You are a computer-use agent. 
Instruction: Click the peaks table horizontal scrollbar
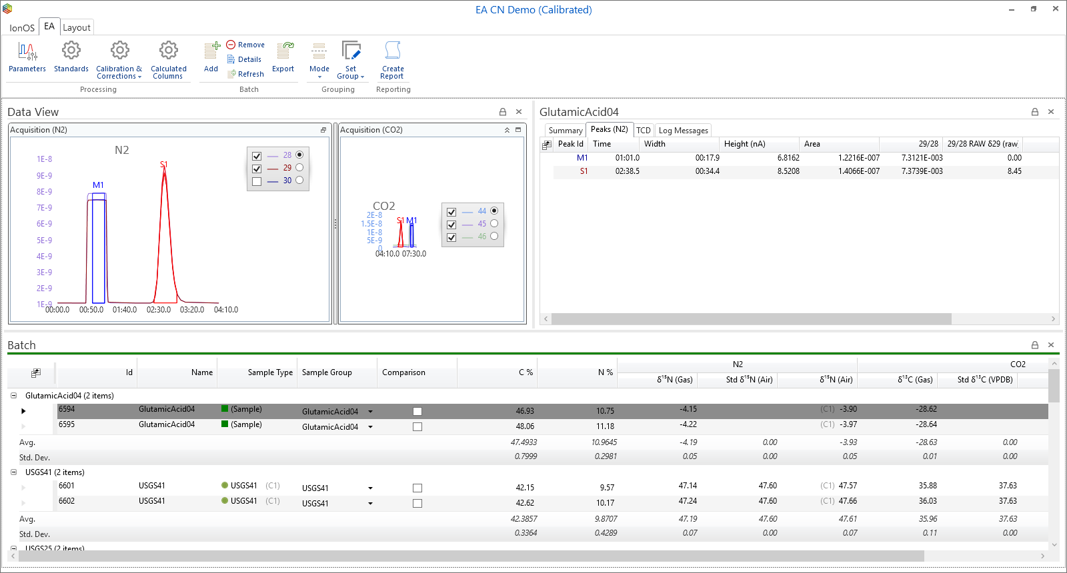752,319
